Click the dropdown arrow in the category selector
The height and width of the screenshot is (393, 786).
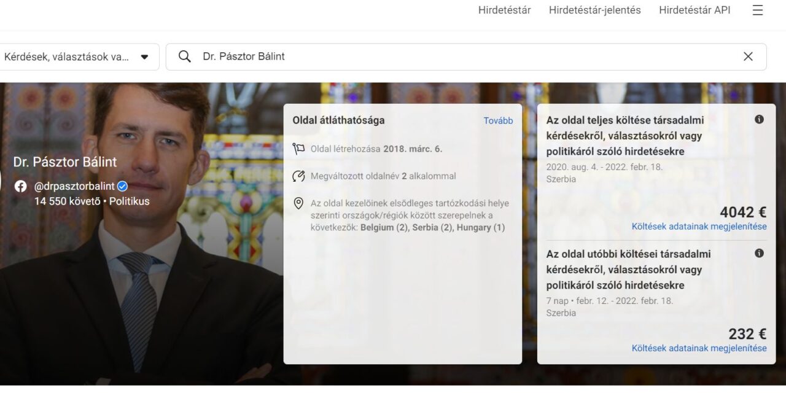(x=145, y=56)
